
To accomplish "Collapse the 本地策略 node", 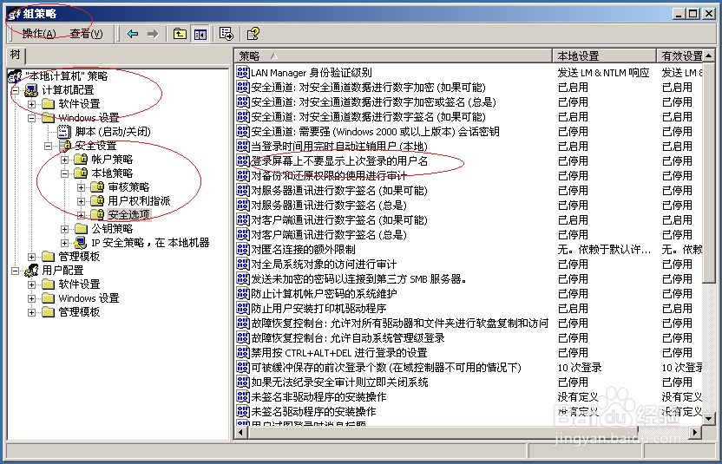I will 65,173.
